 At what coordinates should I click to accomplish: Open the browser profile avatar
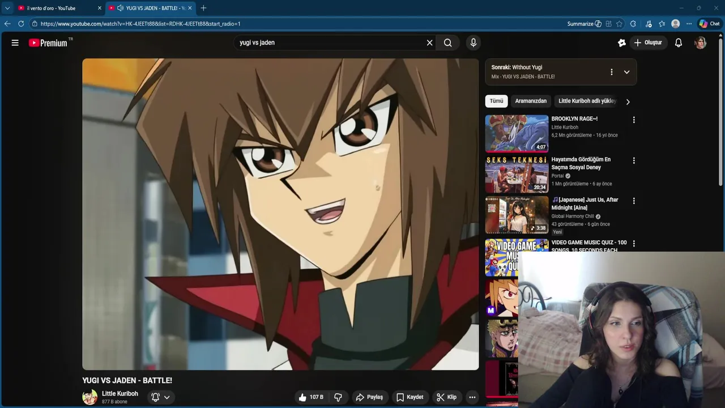pos(675,24)
